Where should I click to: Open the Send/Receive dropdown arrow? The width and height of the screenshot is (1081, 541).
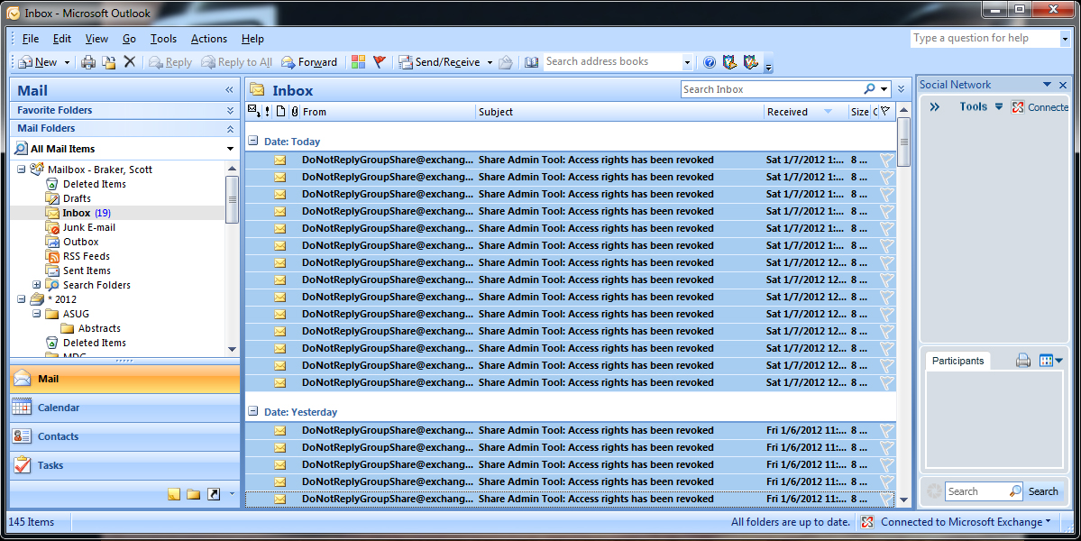[490, 63]
